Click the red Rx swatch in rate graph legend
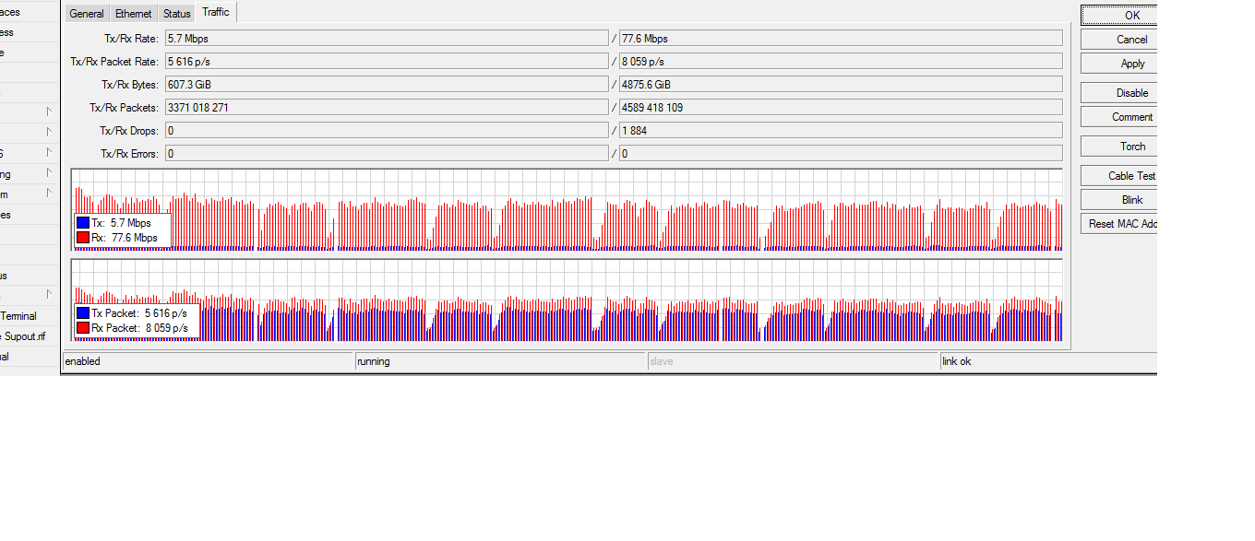 83,238
